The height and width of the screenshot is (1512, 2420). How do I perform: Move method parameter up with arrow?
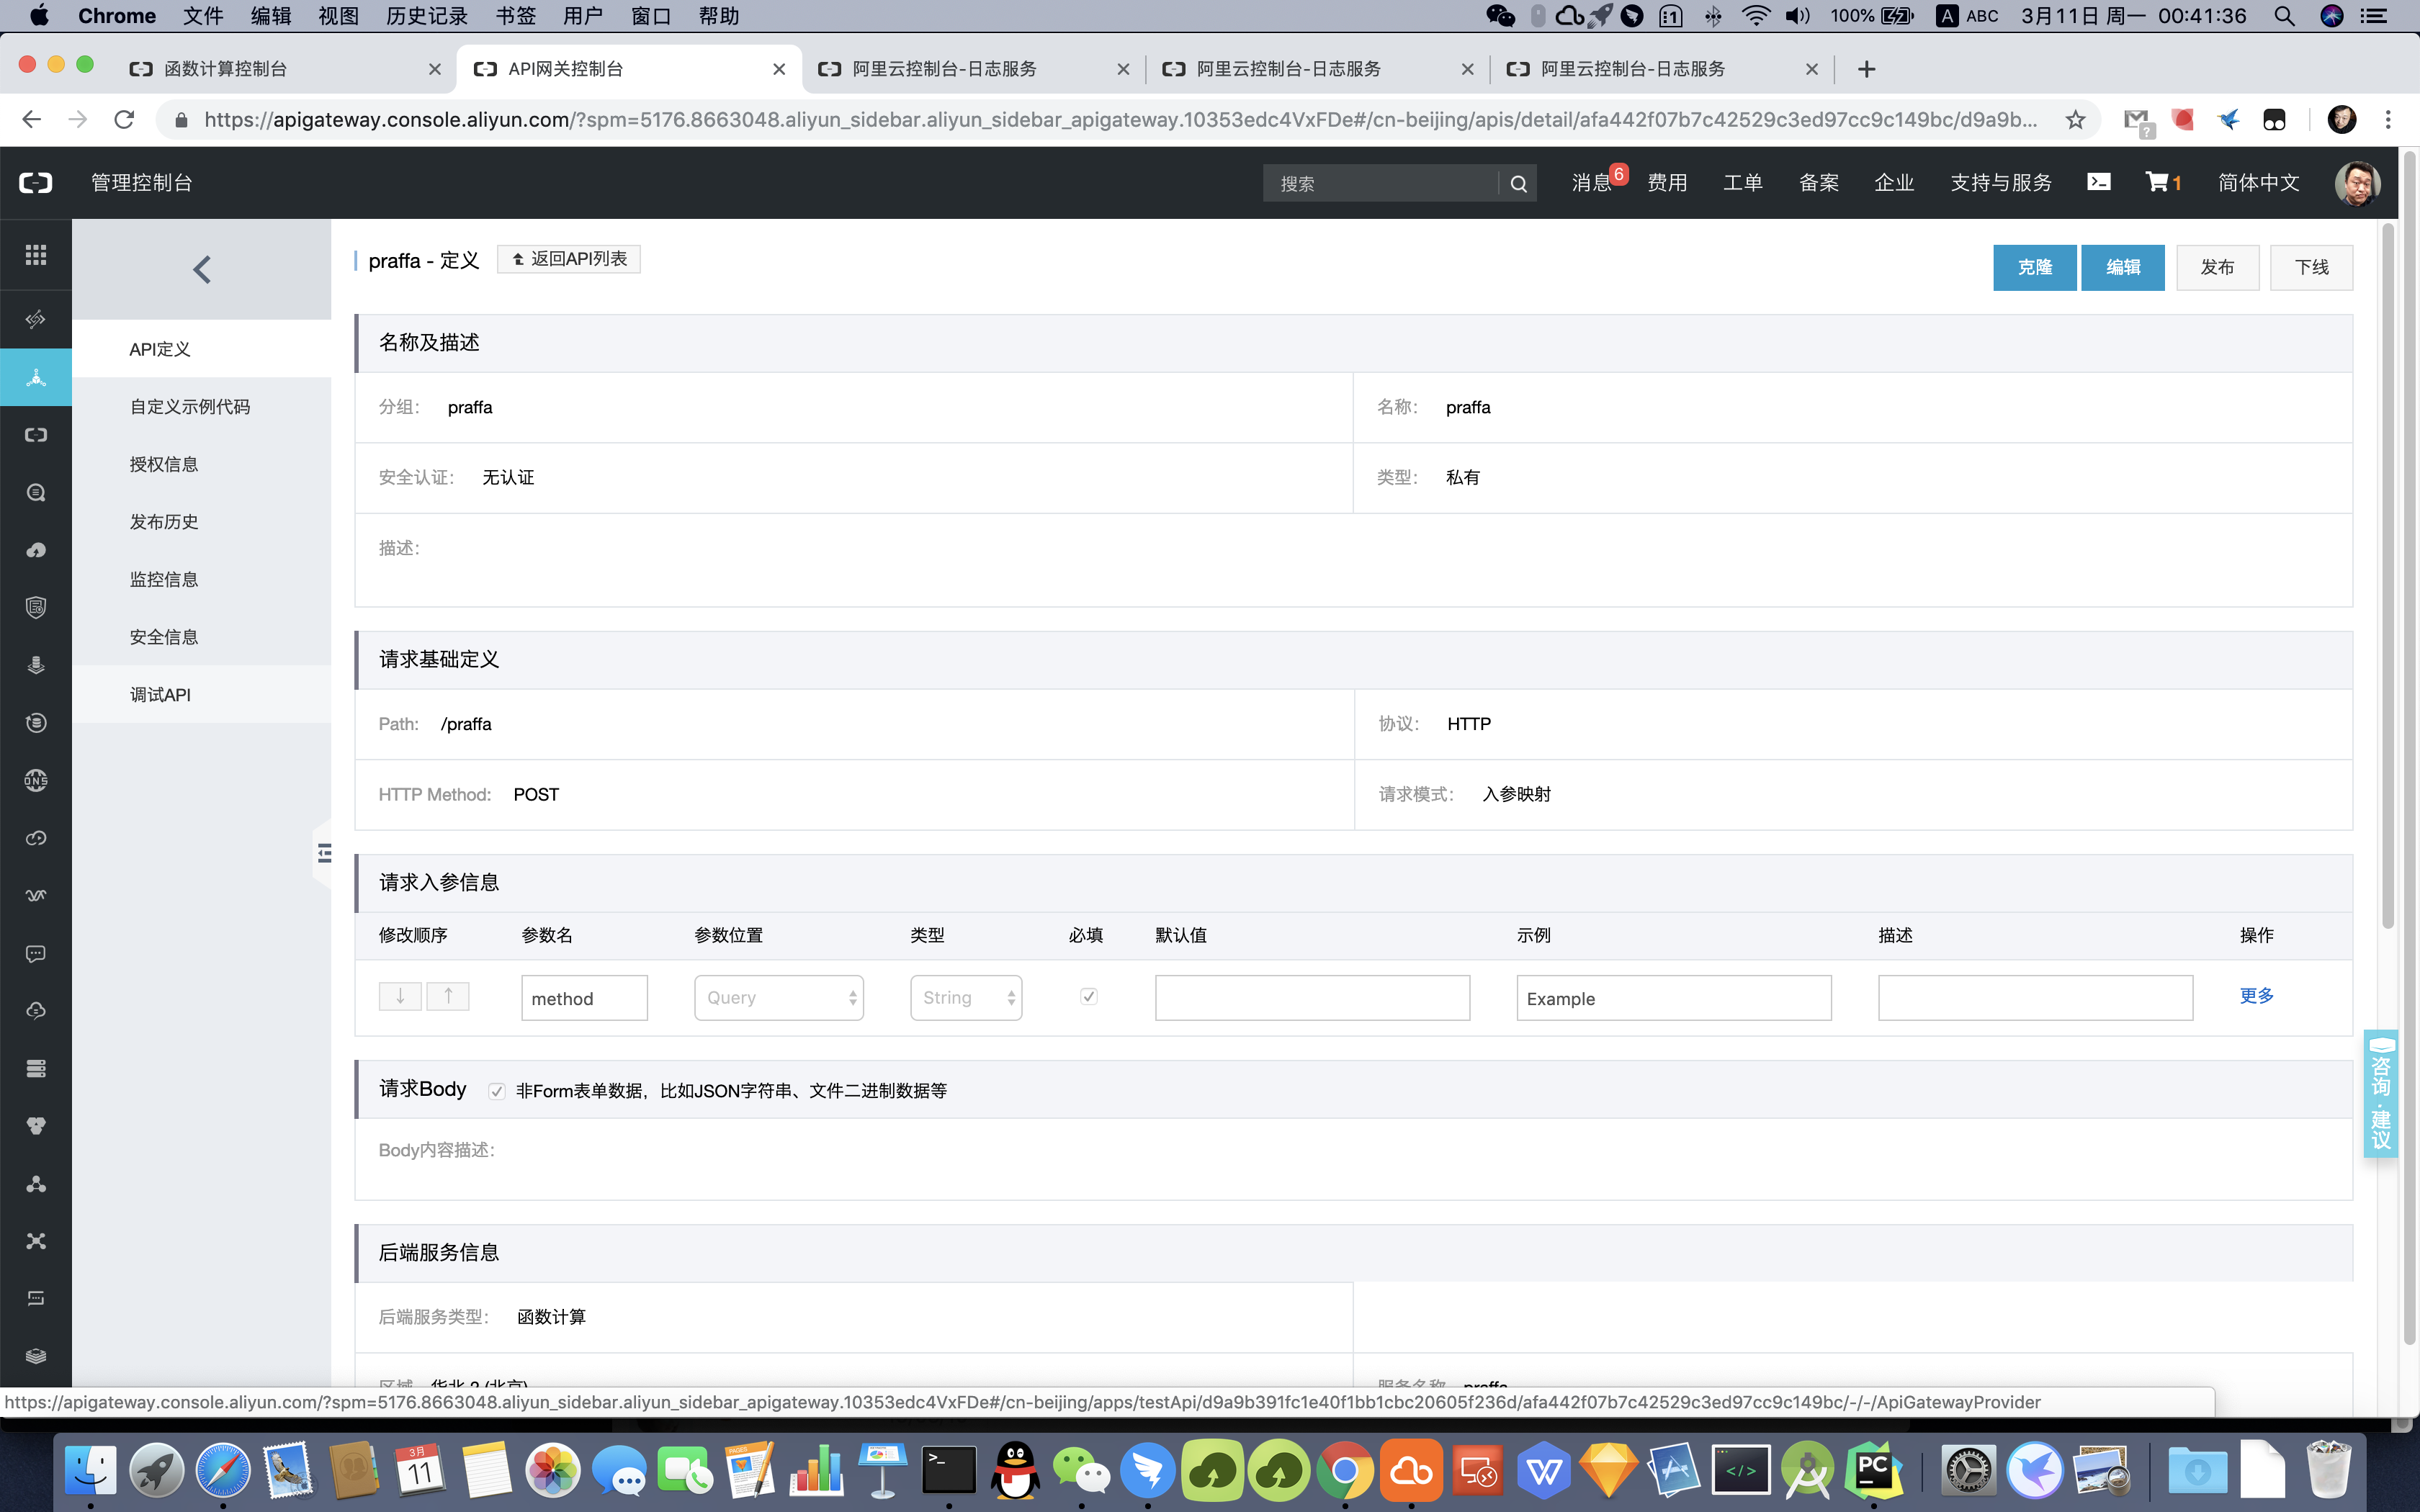[x=448, y=996]
